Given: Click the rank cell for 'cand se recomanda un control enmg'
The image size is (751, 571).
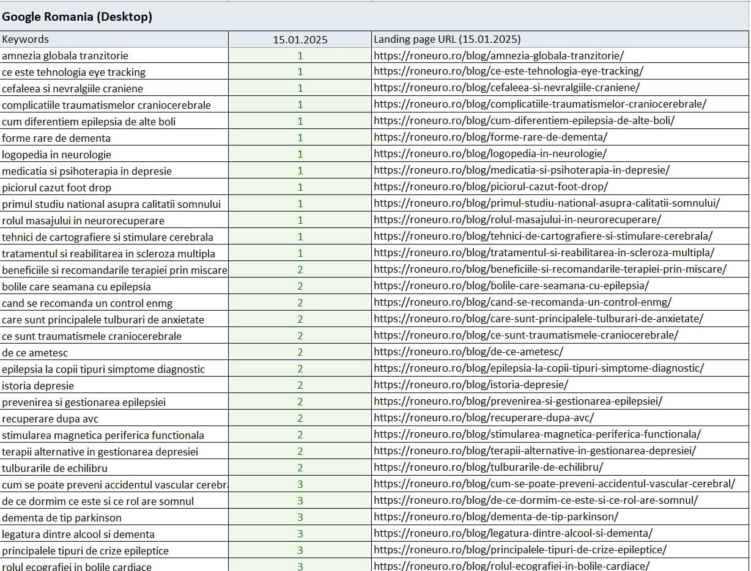Looking at the screenshot, I should tap(300, 303).
